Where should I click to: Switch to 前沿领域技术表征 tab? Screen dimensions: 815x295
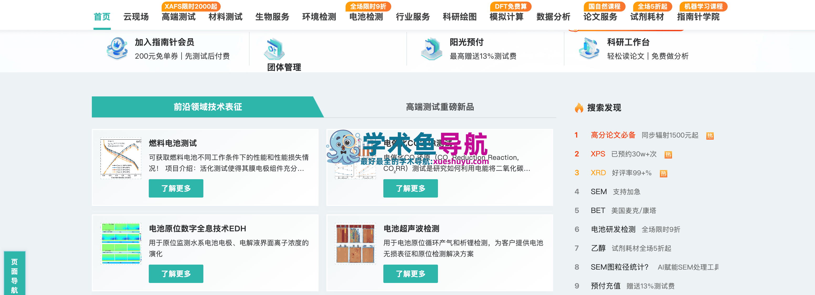coord(208,107)
